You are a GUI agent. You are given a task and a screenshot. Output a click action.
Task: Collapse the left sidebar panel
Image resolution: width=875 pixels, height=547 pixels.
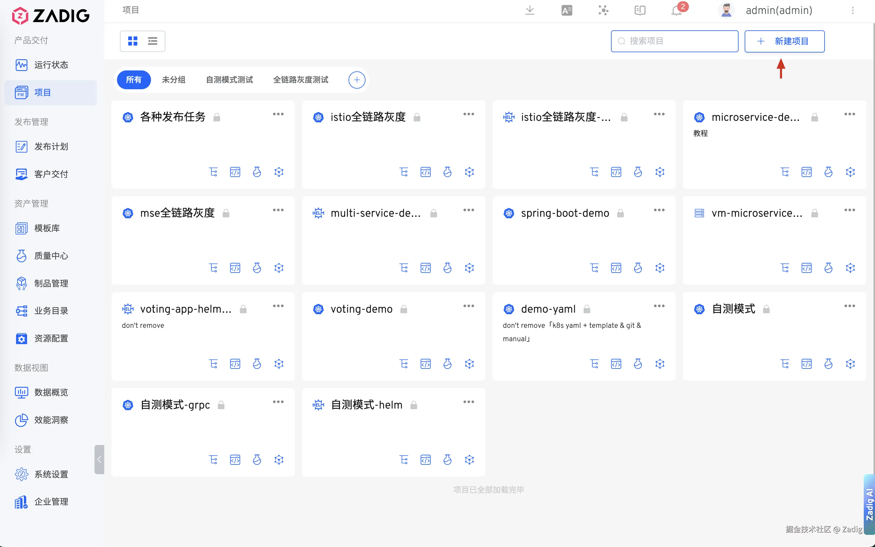(99, 459)
